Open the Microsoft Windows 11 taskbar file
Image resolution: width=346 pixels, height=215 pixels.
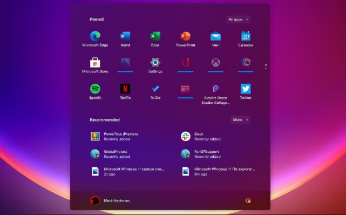pyautogui.click(x=128, y=171)
